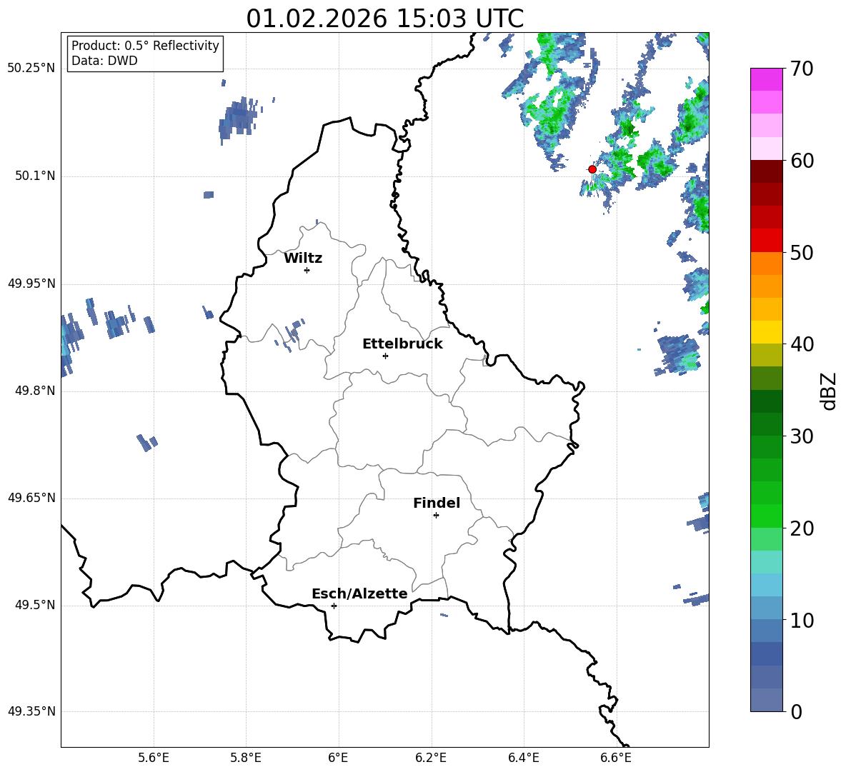Click the 70 tick on colorbar
The width and height of the screenshot is (846, 772).
pos(802,69)
